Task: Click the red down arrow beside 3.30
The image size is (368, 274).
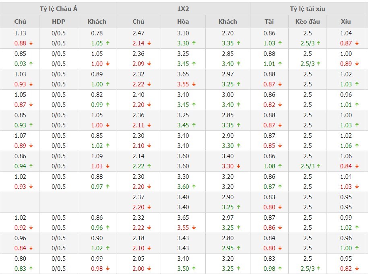Action: (x=238, y=166)
